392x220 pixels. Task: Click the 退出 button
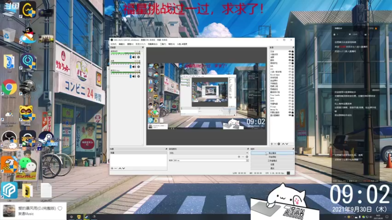(272, 168)
